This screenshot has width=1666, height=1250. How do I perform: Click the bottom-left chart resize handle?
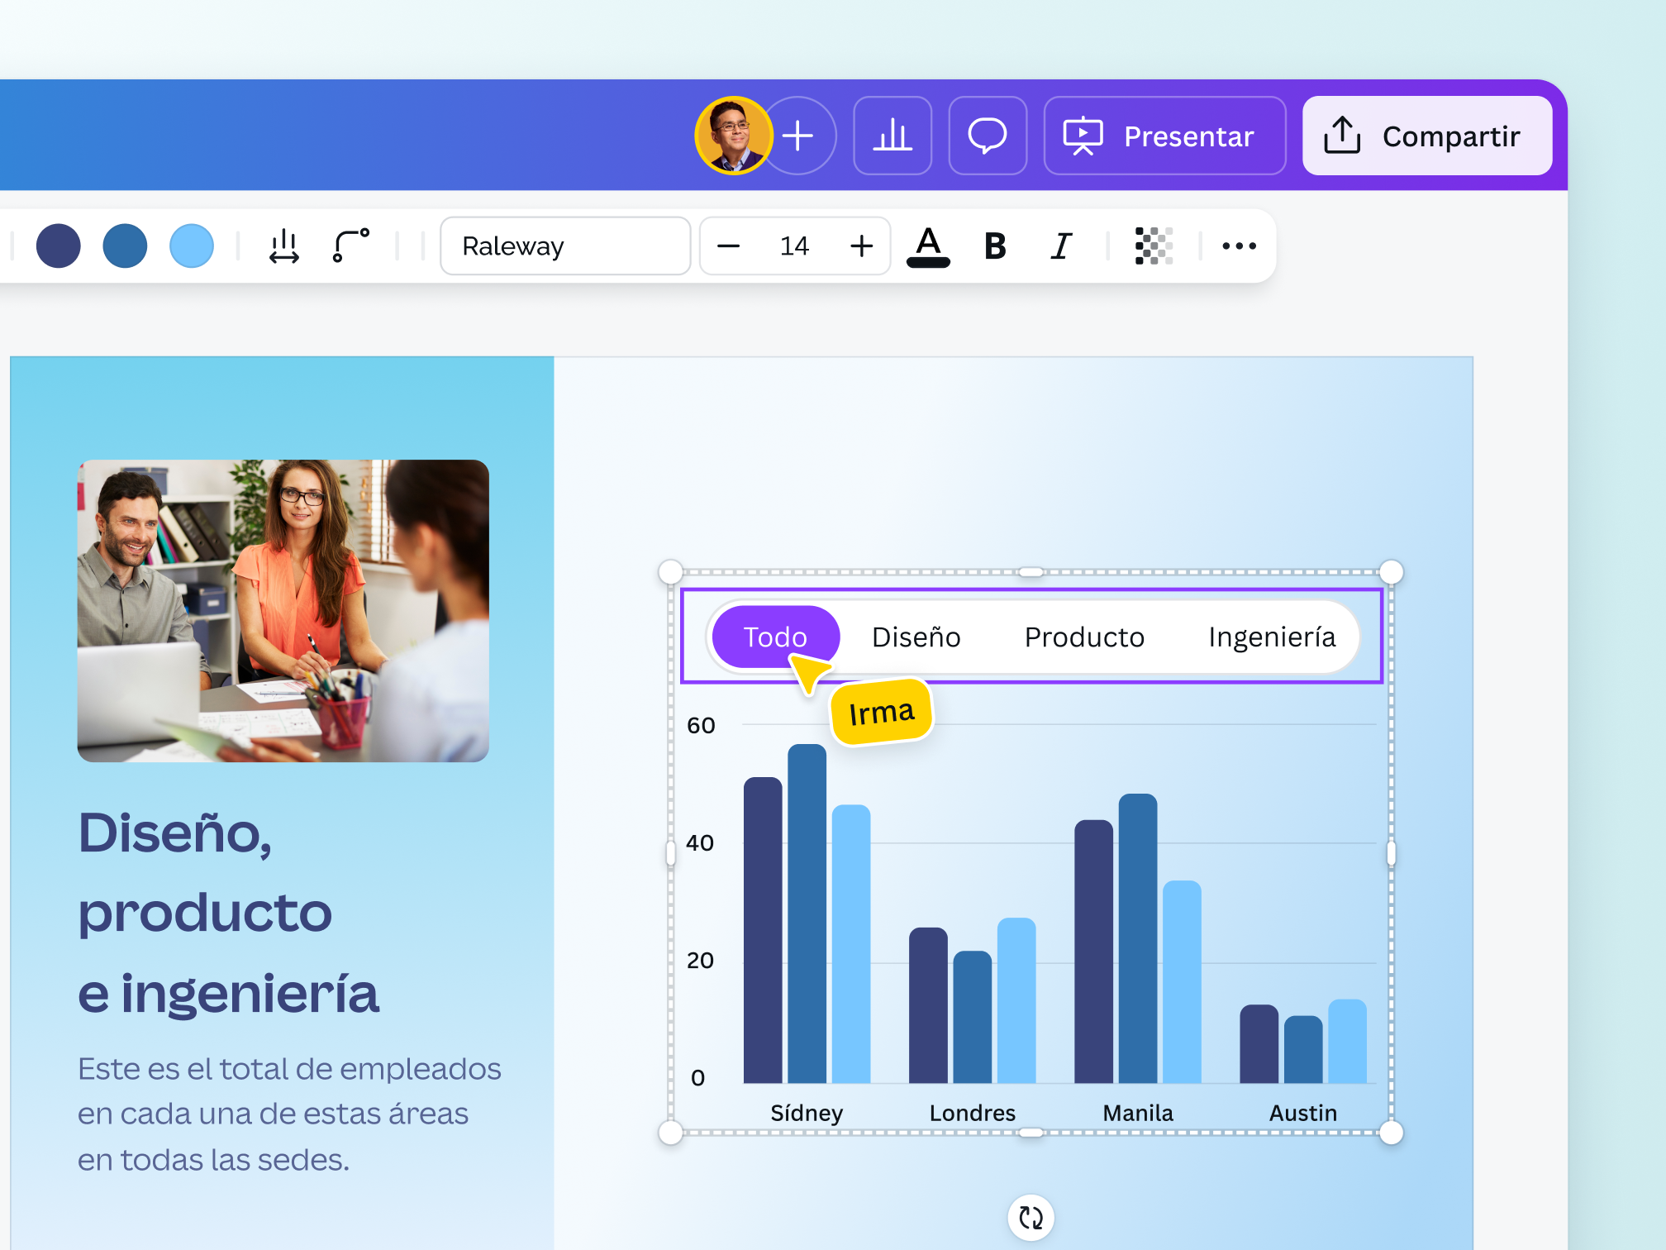point(671,1133)
